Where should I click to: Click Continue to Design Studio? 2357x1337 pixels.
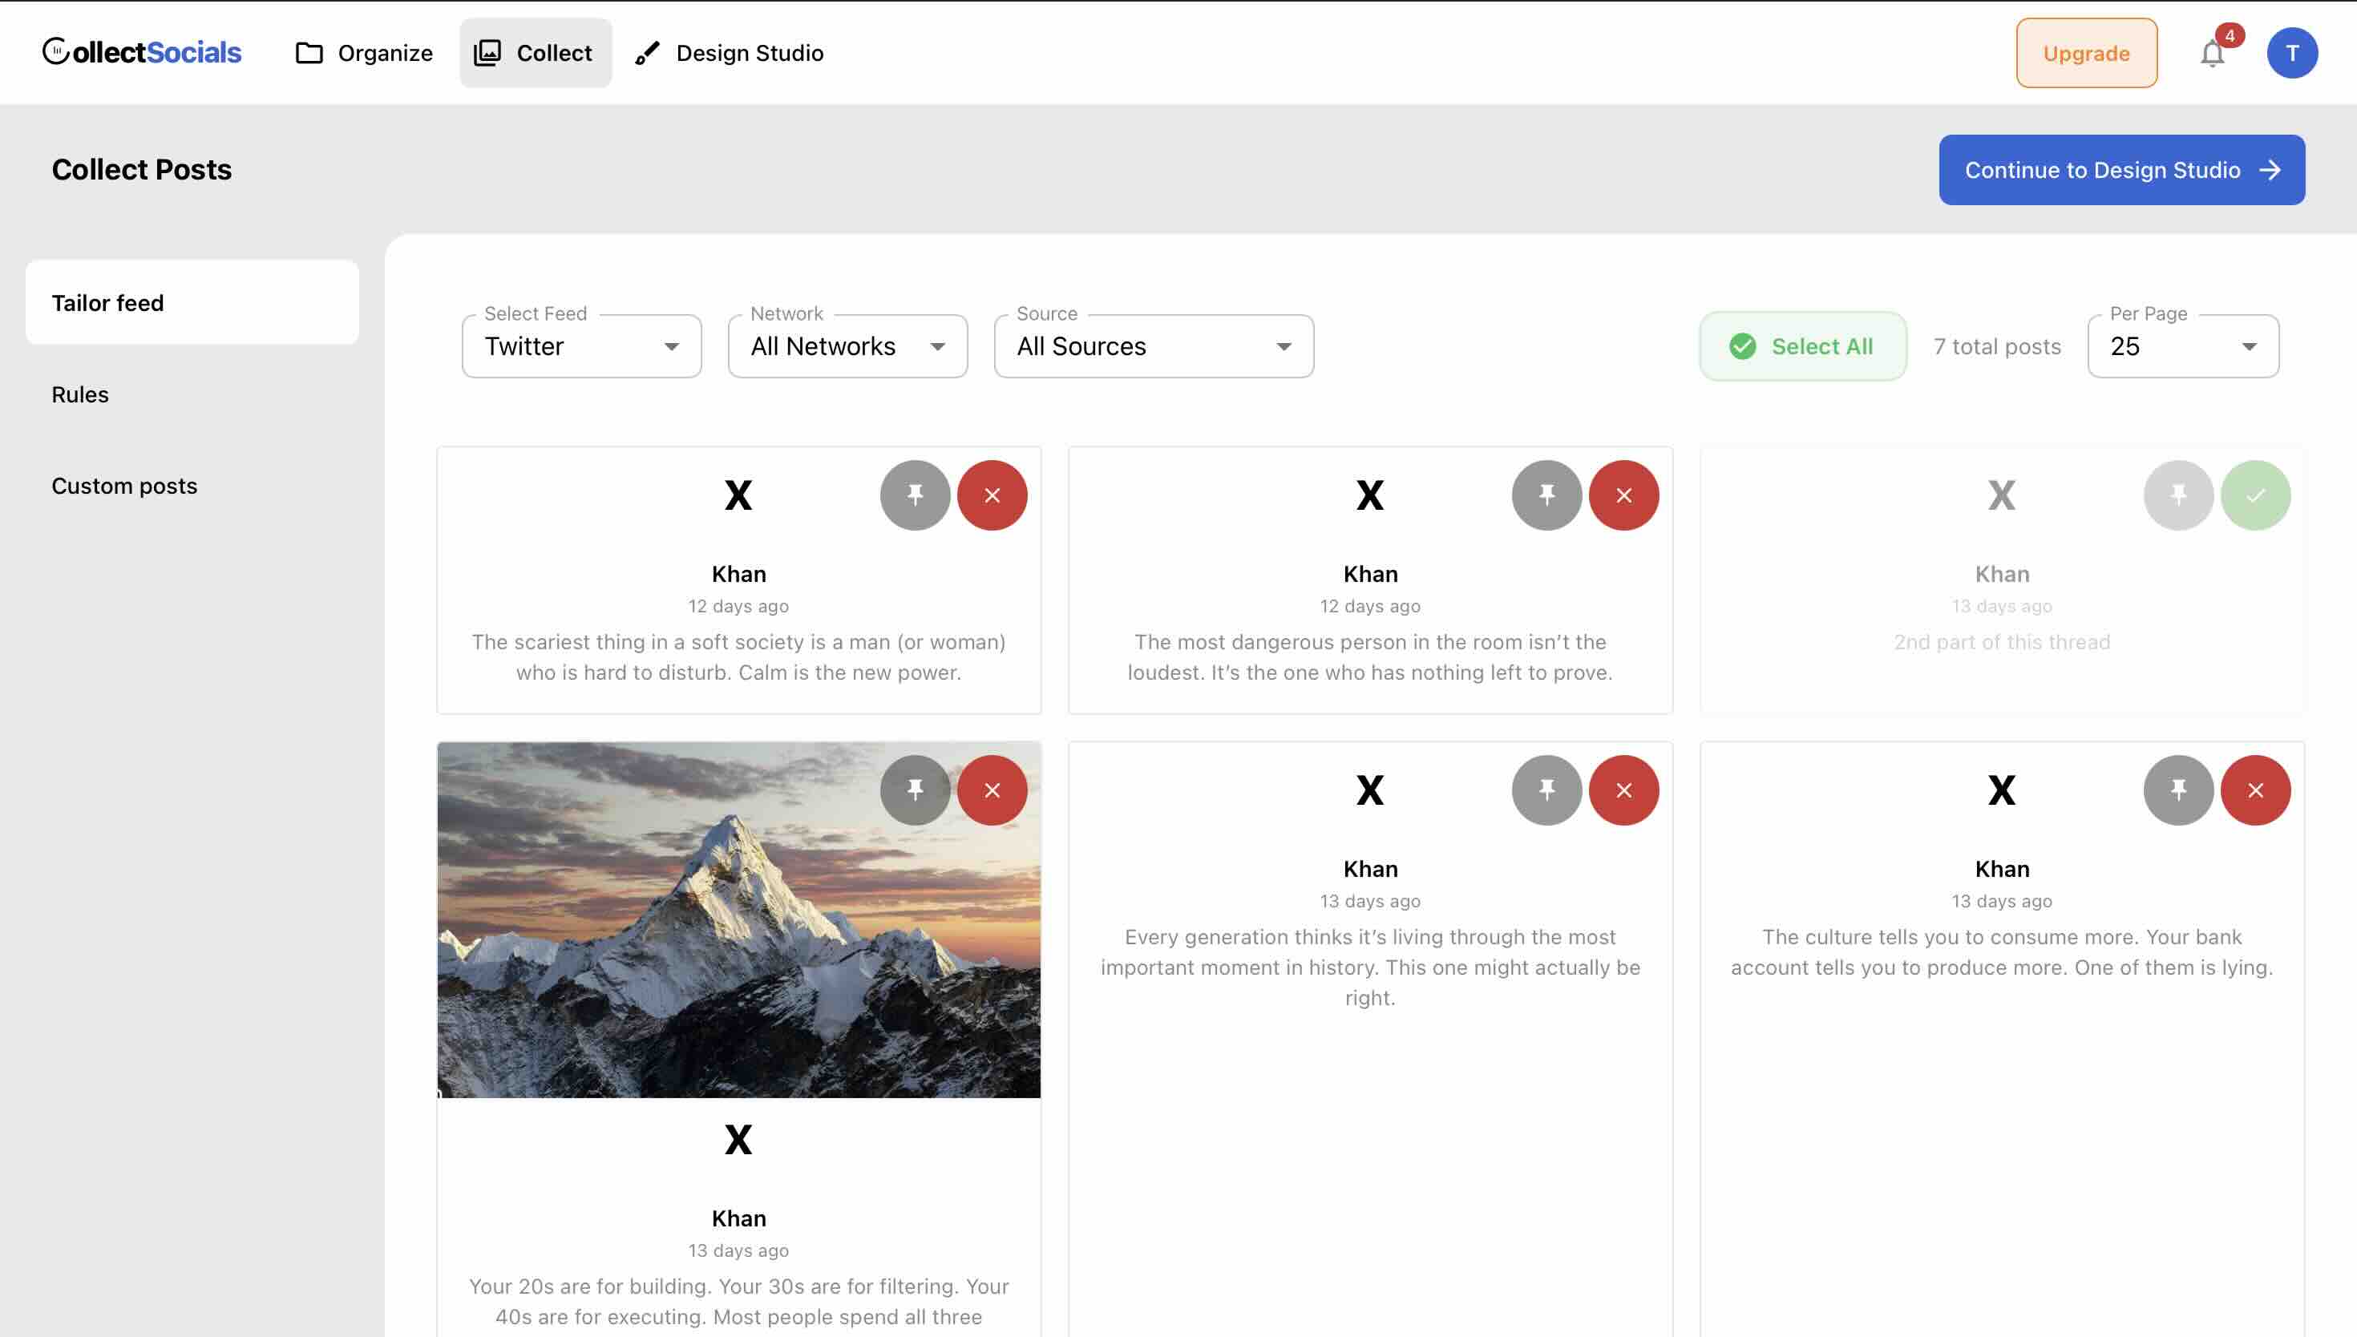point(2121,170)
